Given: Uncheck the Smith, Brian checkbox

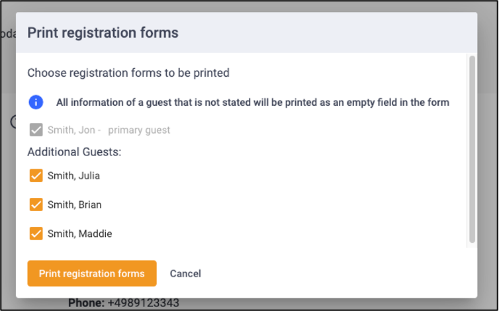Looking at the screenshot, I should point(36,204).
